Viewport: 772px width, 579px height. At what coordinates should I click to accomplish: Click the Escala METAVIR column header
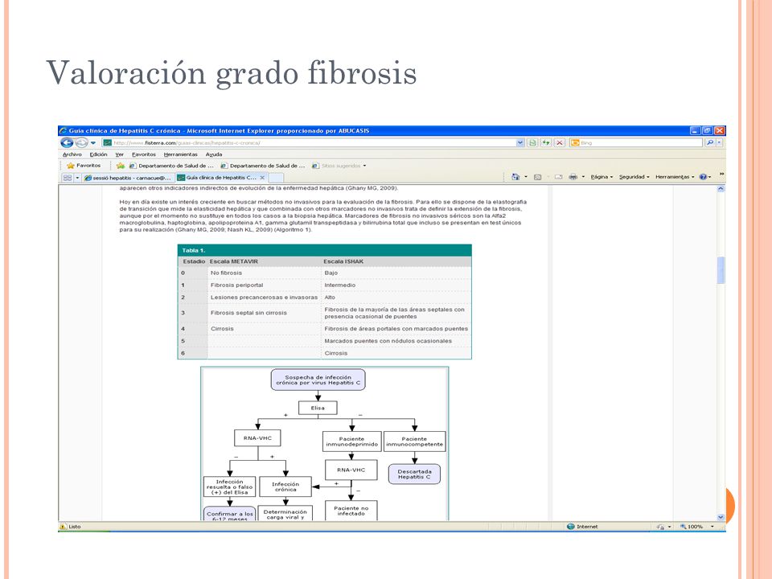234,261
